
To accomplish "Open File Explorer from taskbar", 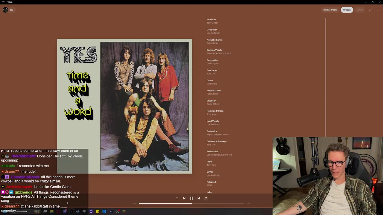I will pyautogui.click(x=51, y=211).
